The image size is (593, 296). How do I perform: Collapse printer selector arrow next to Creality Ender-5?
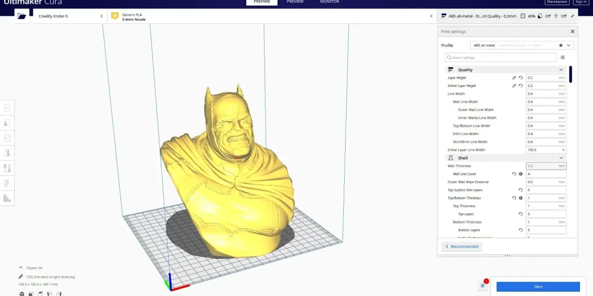(x=101, y=16)
